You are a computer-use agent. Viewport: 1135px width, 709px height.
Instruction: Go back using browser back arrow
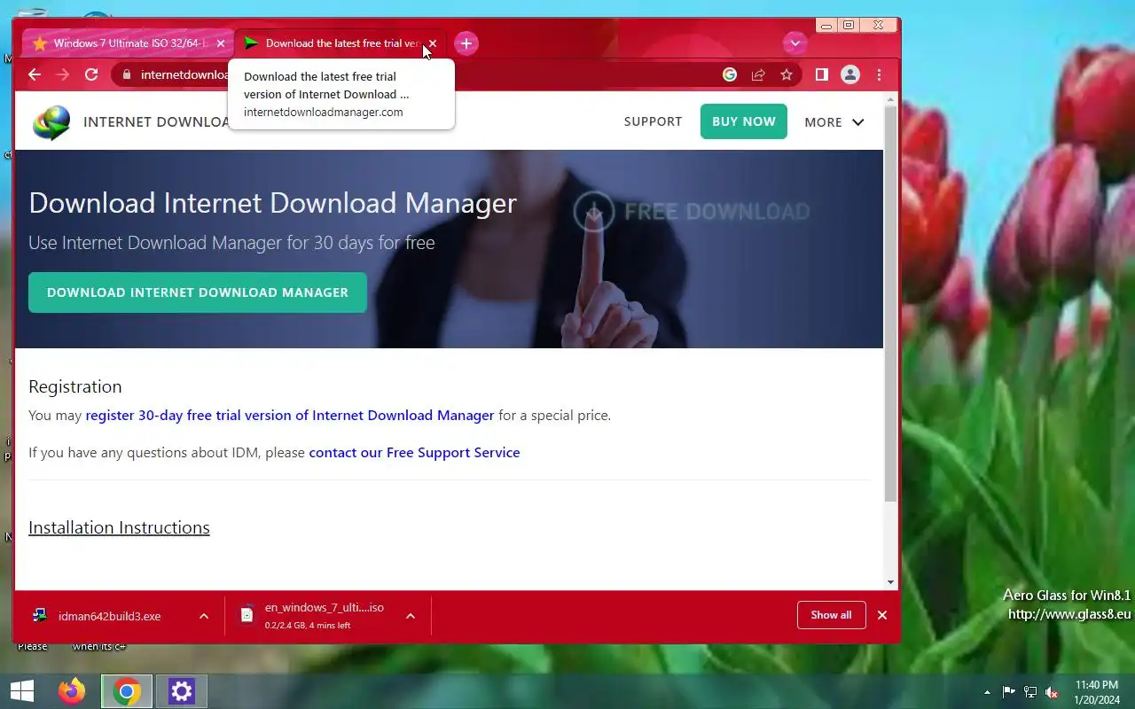click(x=35, y=75)
